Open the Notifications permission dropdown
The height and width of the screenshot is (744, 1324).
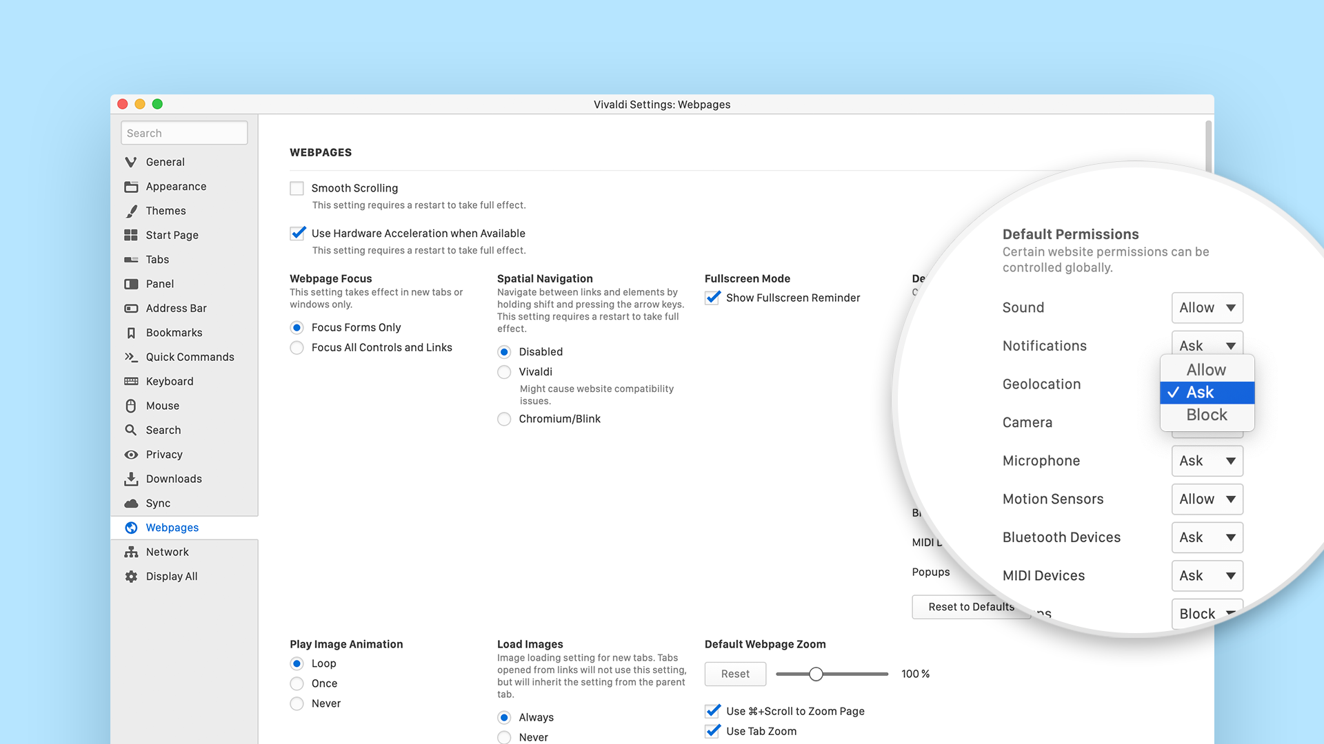[x=1207, y=343]
